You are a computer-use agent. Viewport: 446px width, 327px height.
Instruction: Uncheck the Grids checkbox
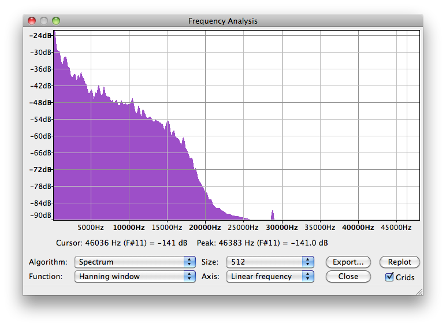click(390, 277)
